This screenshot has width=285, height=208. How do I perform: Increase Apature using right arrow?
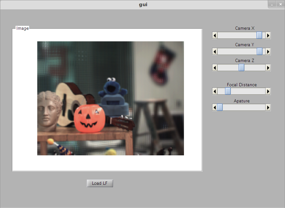[x=268, y=107]
